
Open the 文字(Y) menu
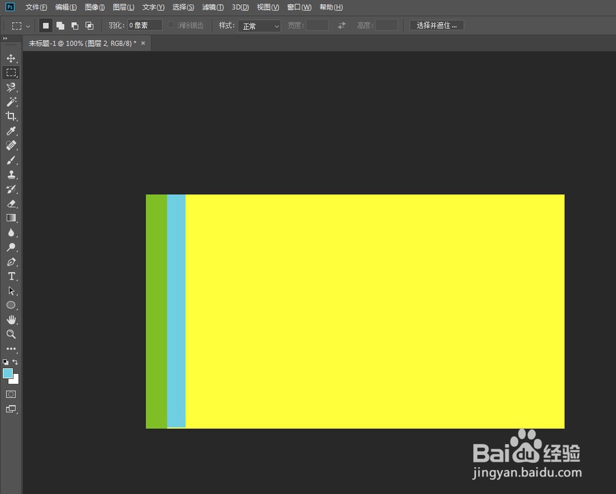point(153,7)
